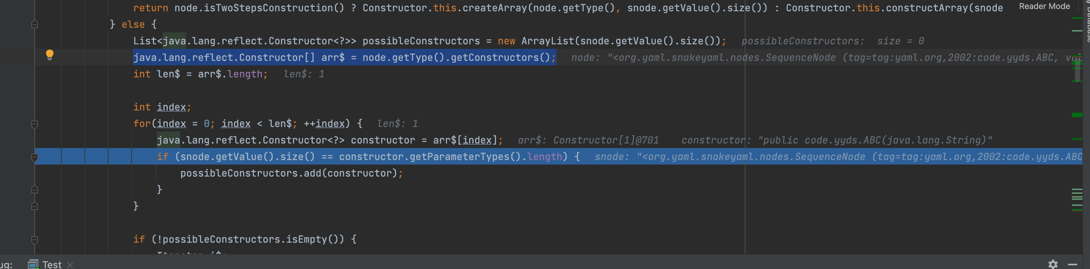Toggle Reader Mode in the editor

1044,6
